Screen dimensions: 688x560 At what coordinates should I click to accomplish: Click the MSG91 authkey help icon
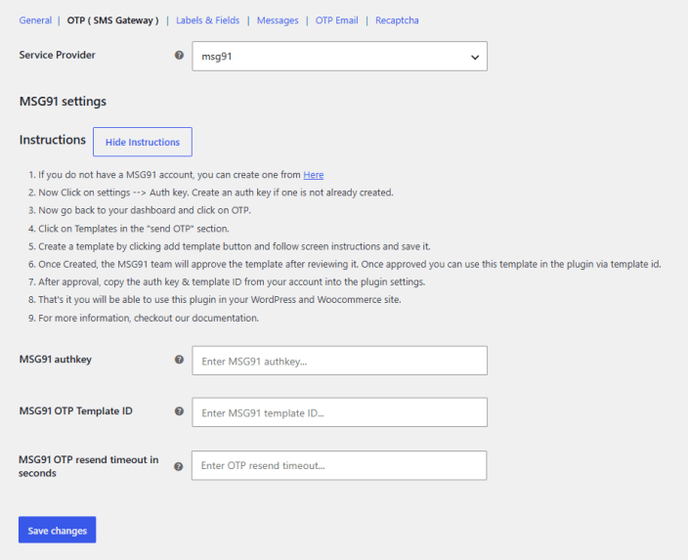(179, 360)
